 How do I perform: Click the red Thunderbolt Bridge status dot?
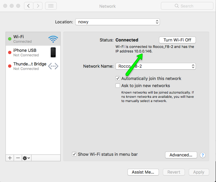tap(10, 66)
